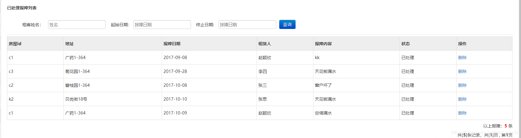Select the 报障内容 column header
This screenshot has width=521, height=138.
click(323, 44)
